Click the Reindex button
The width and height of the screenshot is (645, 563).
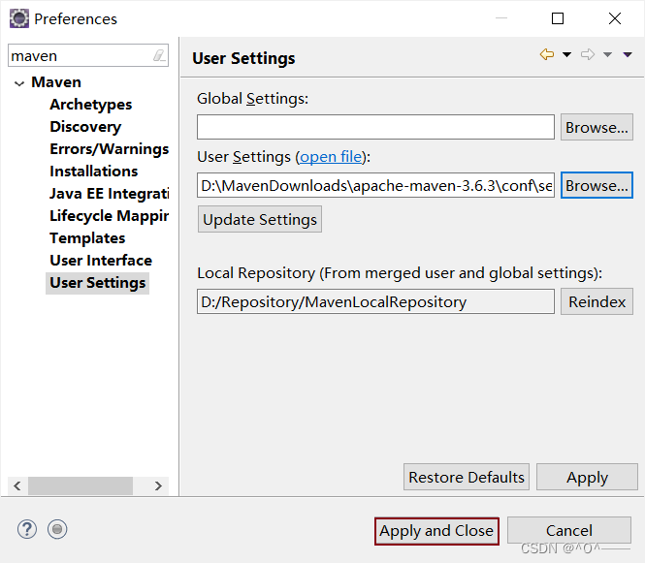point(597,301)
